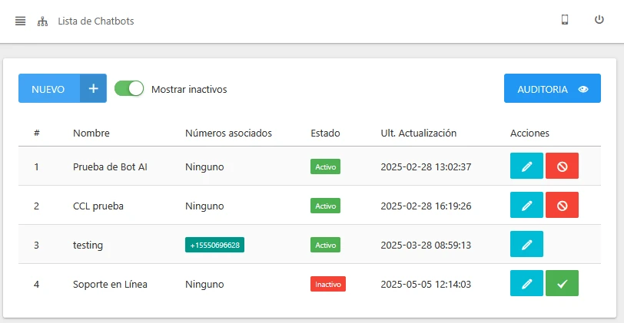Click the mobile phone icon in header

(x=565, y=20)
